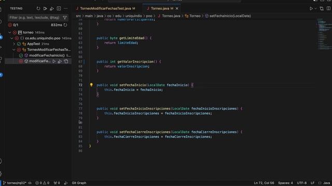Click src in the breadcrumb
The image size is (332, 186).
point(78,16)
